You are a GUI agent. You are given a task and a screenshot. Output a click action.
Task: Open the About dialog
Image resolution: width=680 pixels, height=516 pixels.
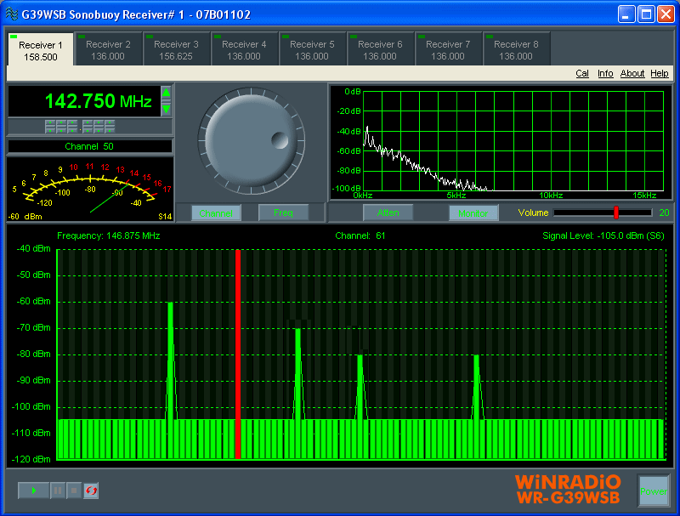point(632,73)
